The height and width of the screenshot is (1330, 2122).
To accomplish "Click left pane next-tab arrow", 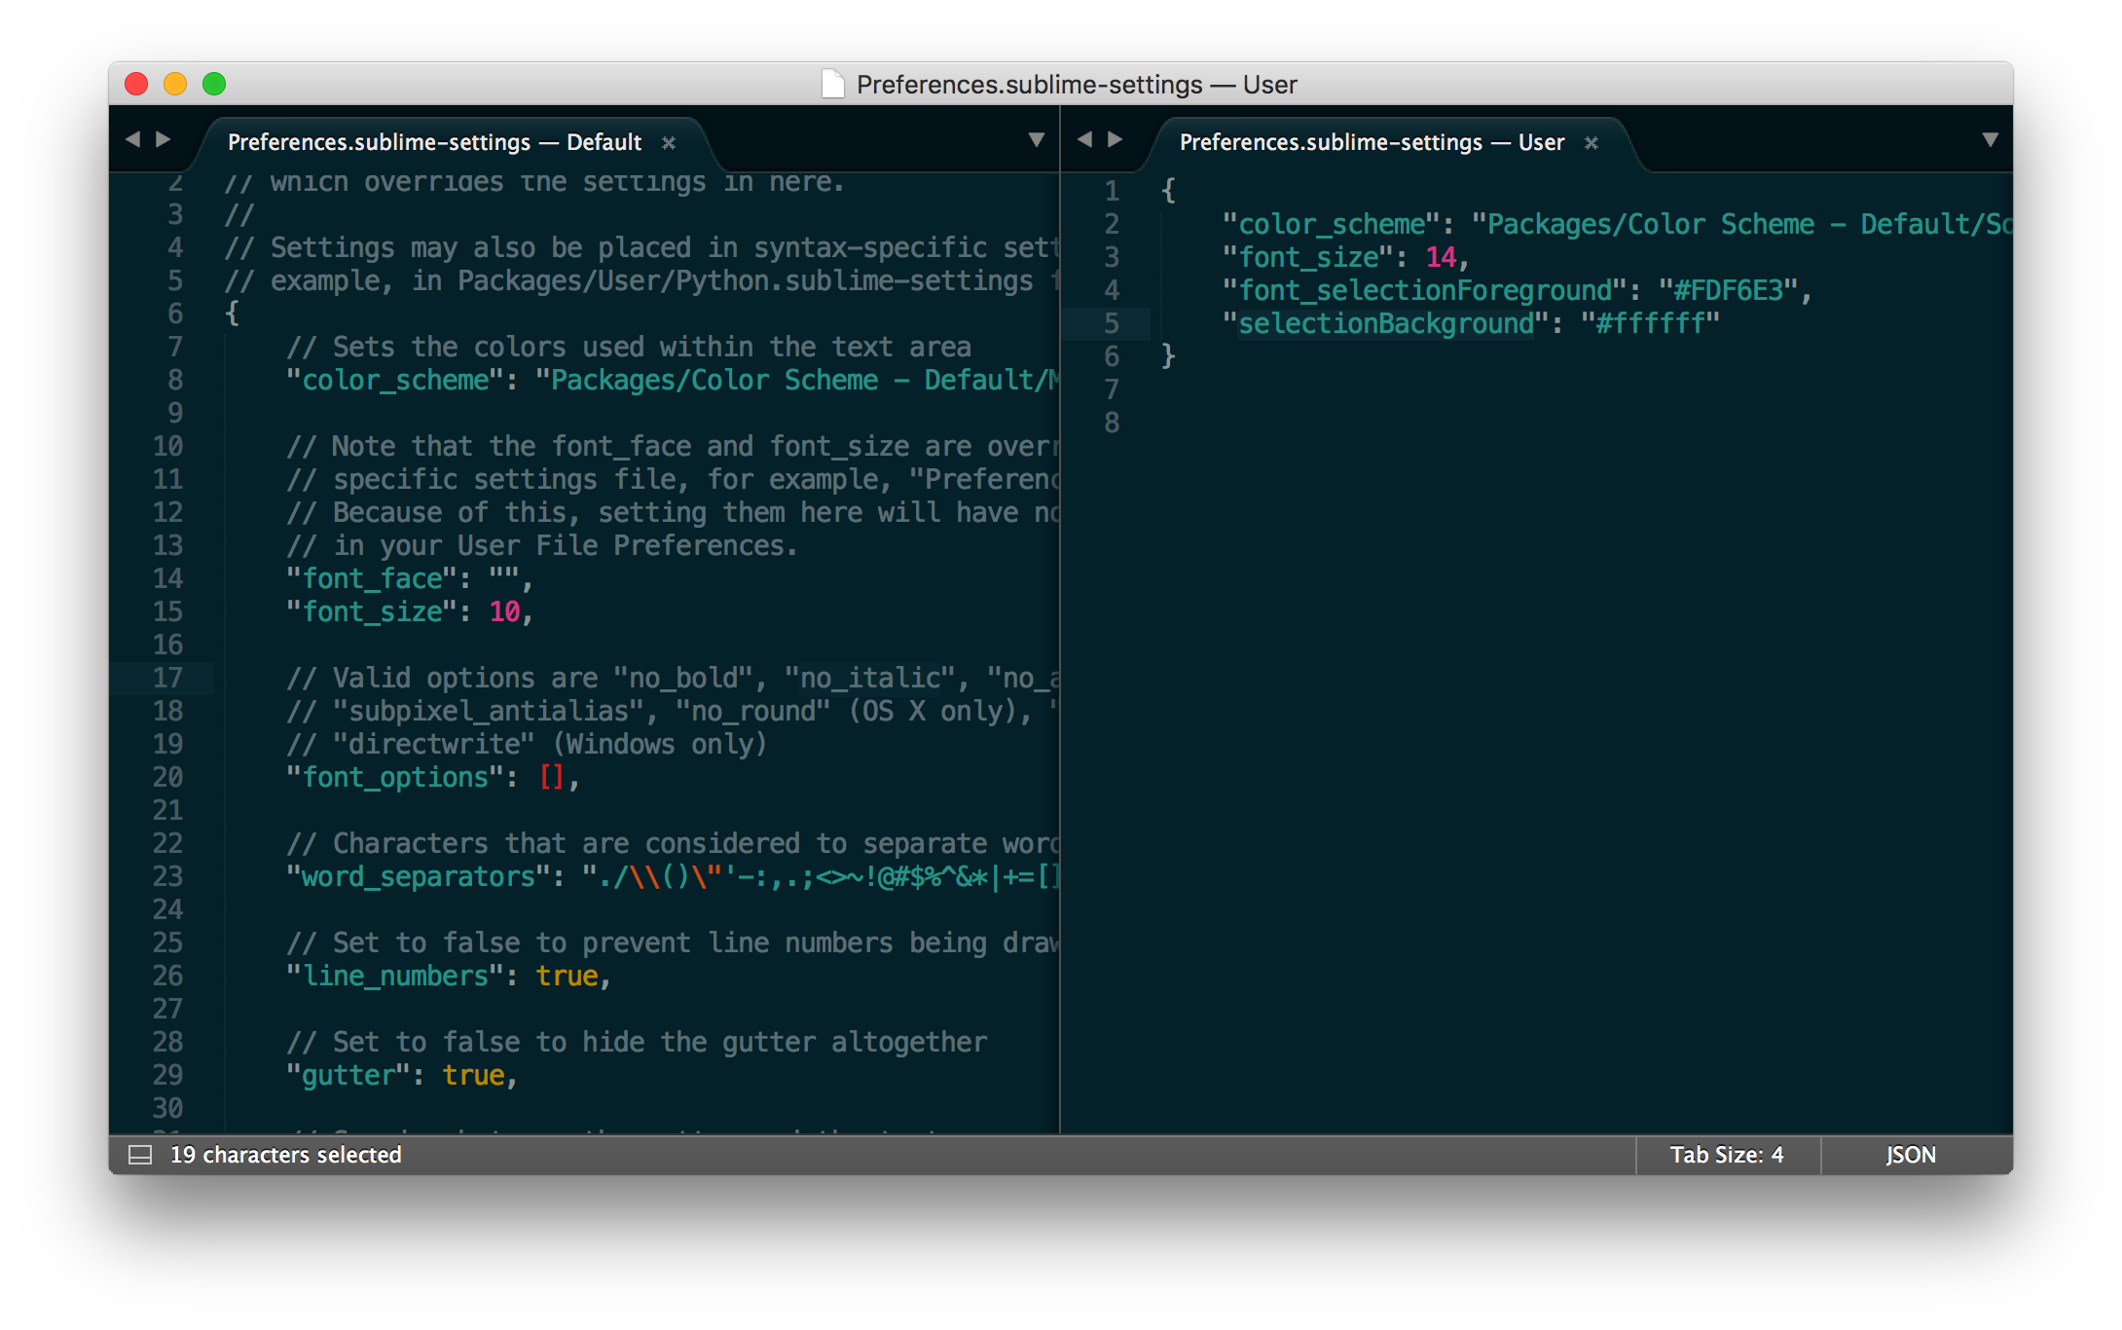I will (164, 140).
